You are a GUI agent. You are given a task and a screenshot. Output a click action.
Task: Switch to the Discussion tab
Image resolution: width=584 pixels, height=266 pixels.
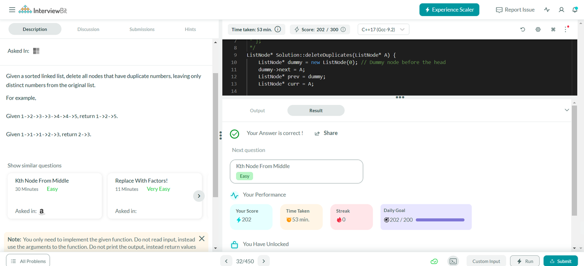[x=88, y=29]
